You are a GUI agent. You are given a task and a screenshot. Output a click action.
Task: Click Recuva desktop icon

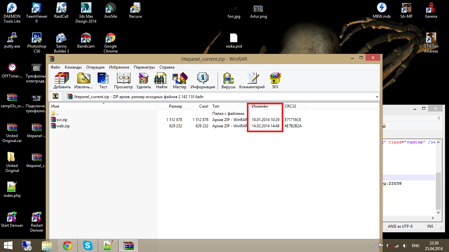pyautogui.click(x=135, y=10)
